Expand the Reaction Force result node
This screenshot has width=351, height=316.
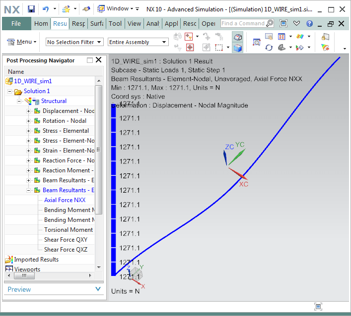[28, 160]
